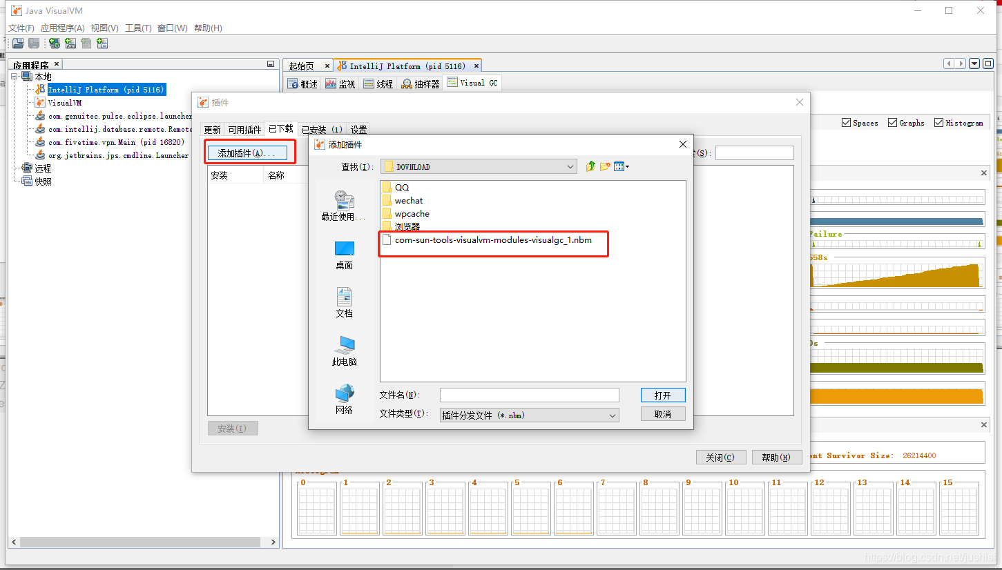Open the 窗口(W) menu
Screen dimensions: 1002x570
pos(173,28)
